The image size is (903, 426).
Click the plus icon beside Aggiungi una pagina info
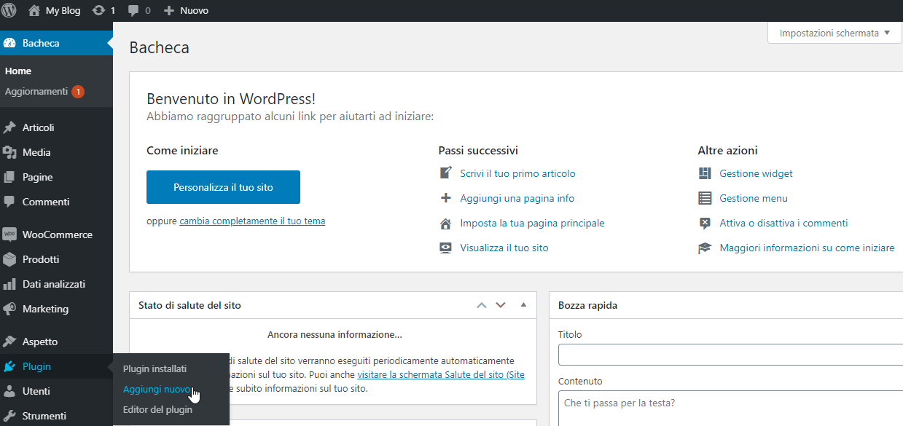[446, 198]
